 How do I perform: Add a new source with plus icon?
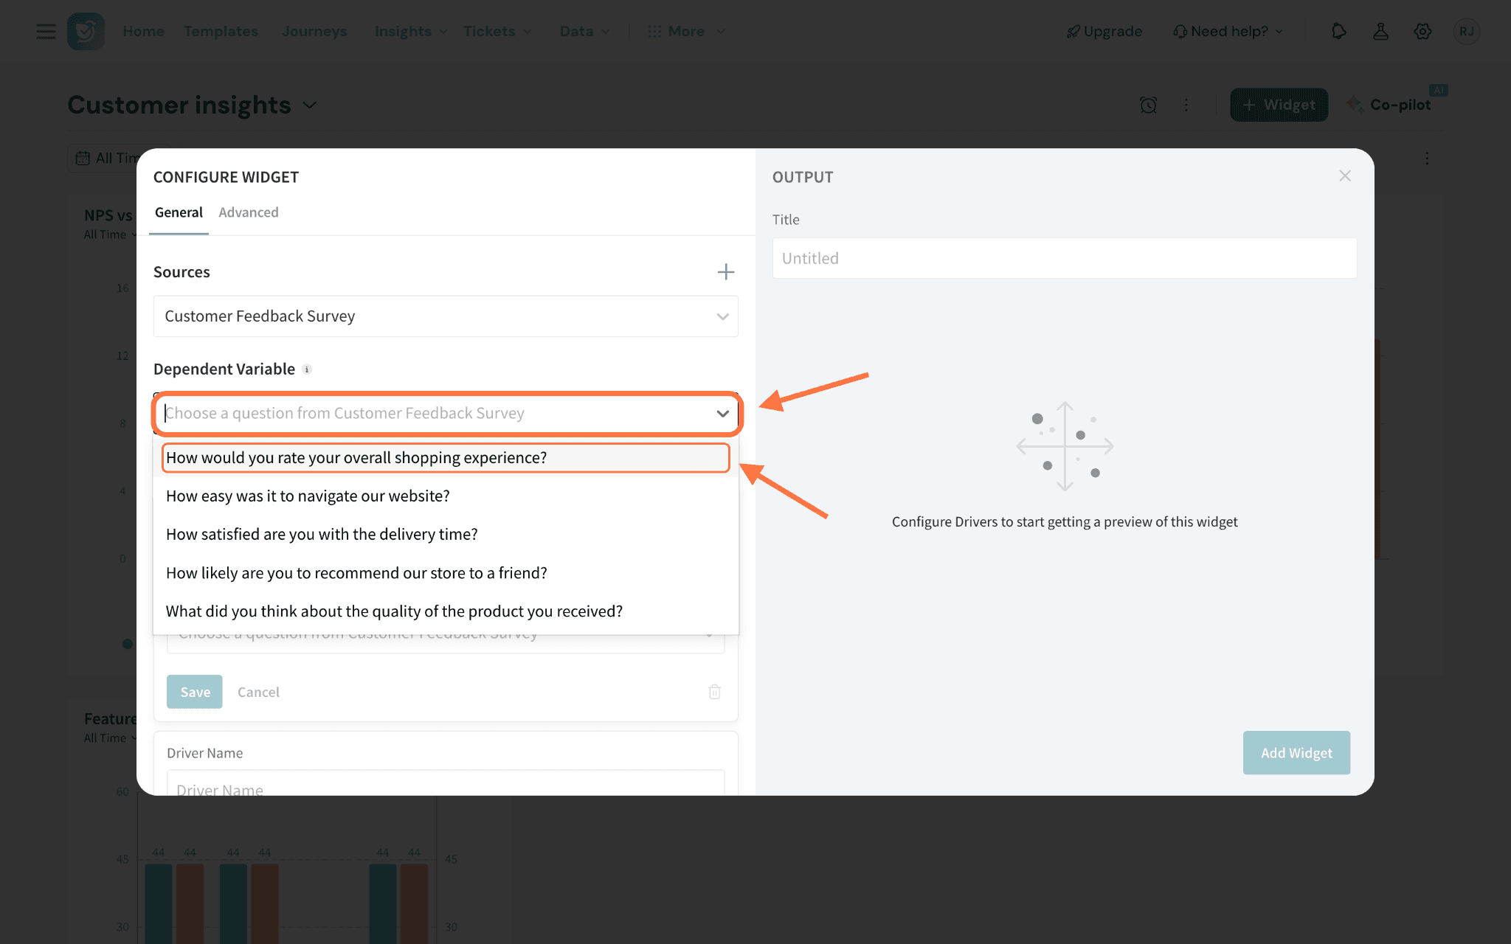726,272
